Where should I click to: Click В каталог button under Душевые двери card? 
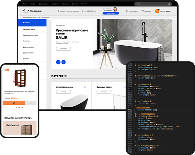[x=104, y=92]
